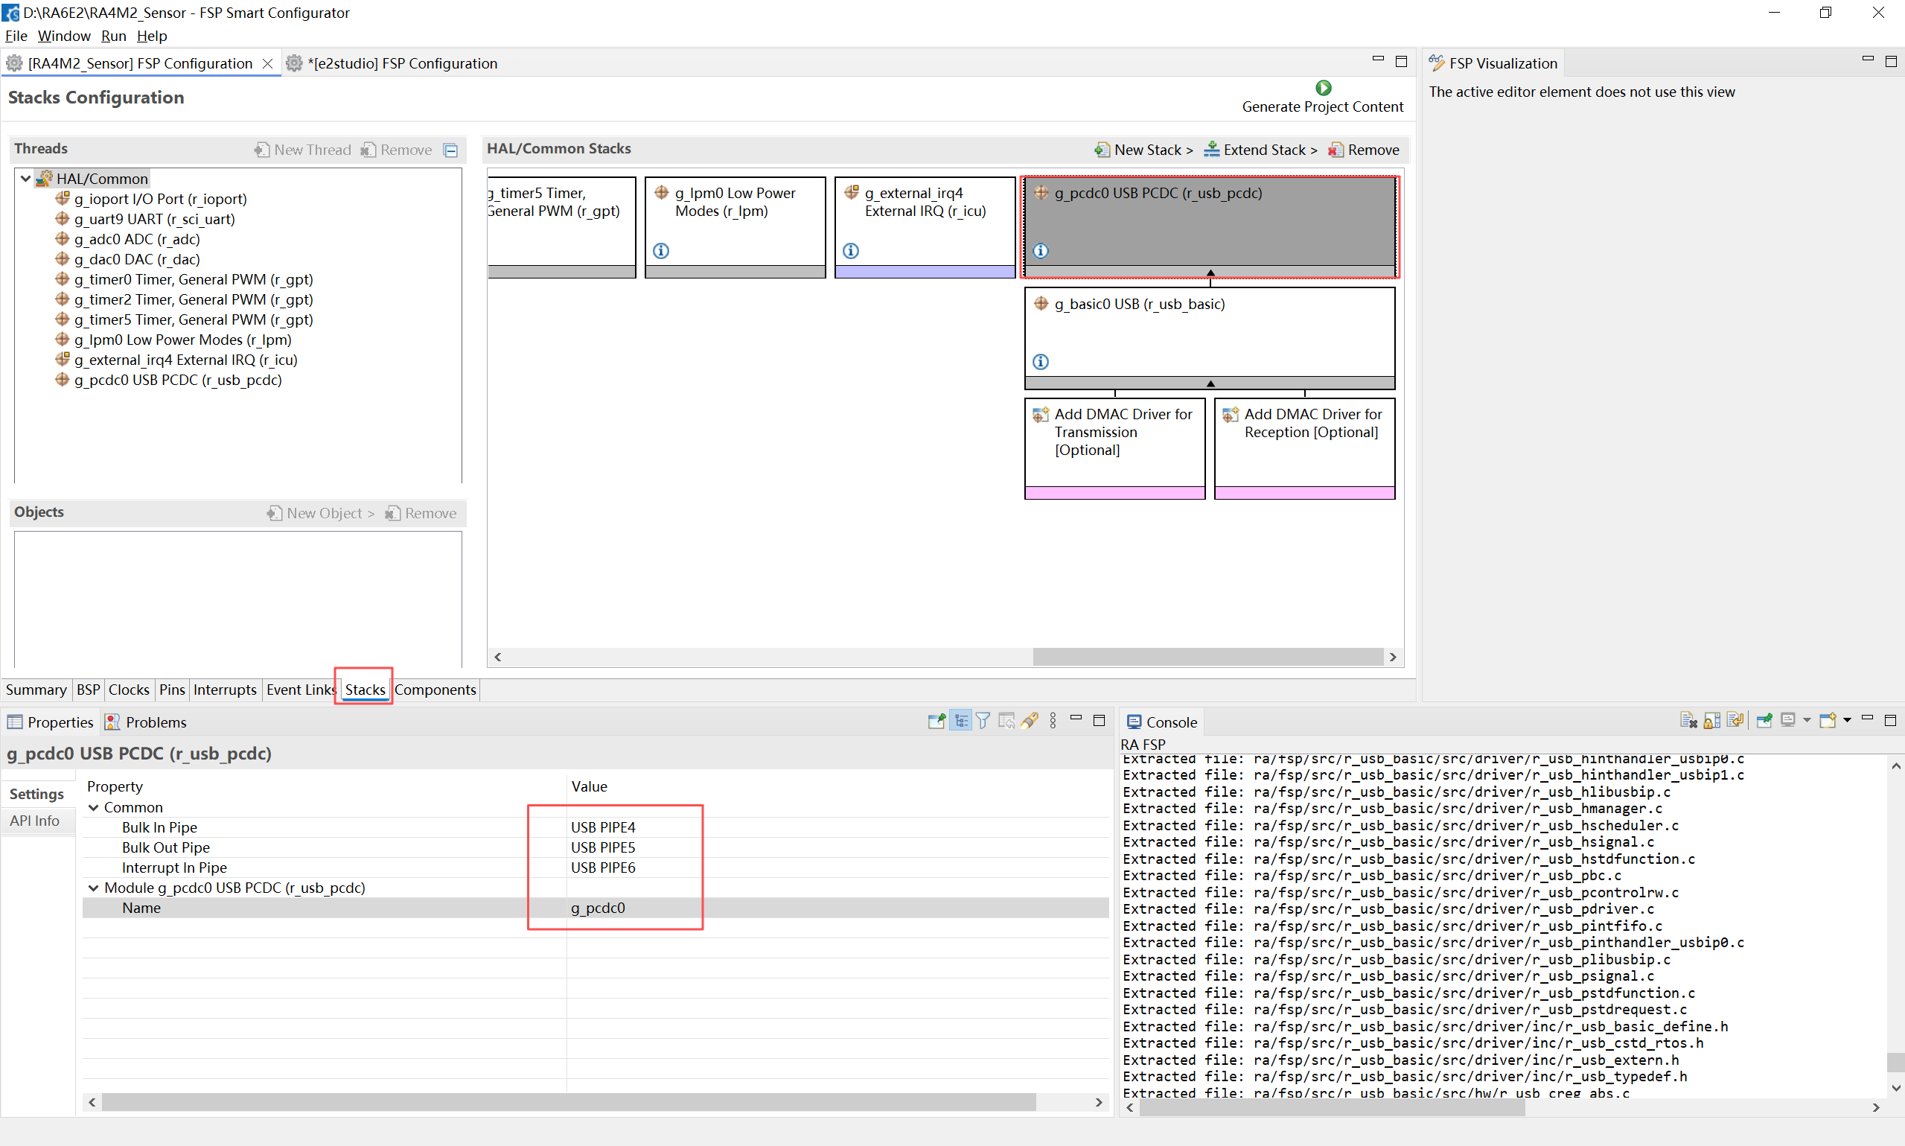
Task: Clear the console output
Action: (x=1688, y=721)
